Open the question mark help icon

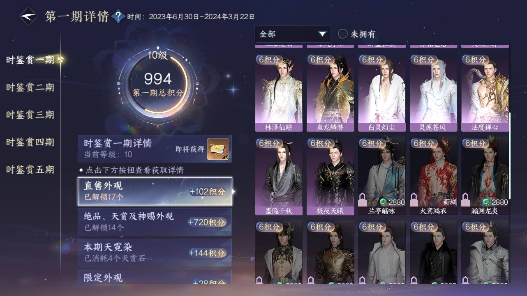118,16
